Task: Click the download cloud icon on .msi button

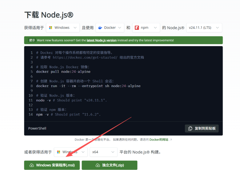Action: tap(32, 165)
